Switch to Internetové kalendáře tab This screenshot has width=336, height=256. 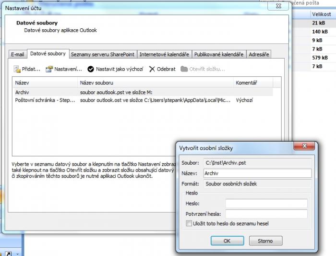[x=165, y=54]
